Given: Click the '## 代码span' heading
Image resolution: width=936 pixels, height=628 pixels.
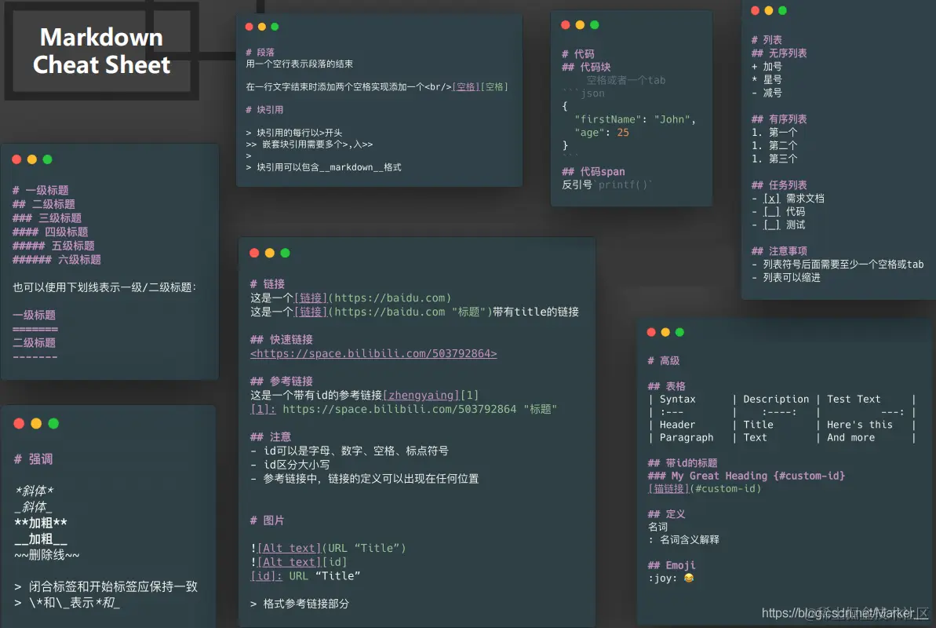Looking at the screenshot, I should tap(593, 171).
